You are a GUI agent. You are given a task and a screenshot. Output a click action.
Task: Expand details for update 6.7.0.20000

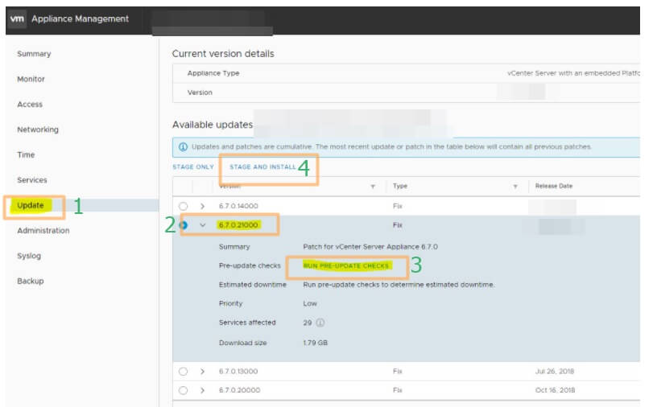202,390
